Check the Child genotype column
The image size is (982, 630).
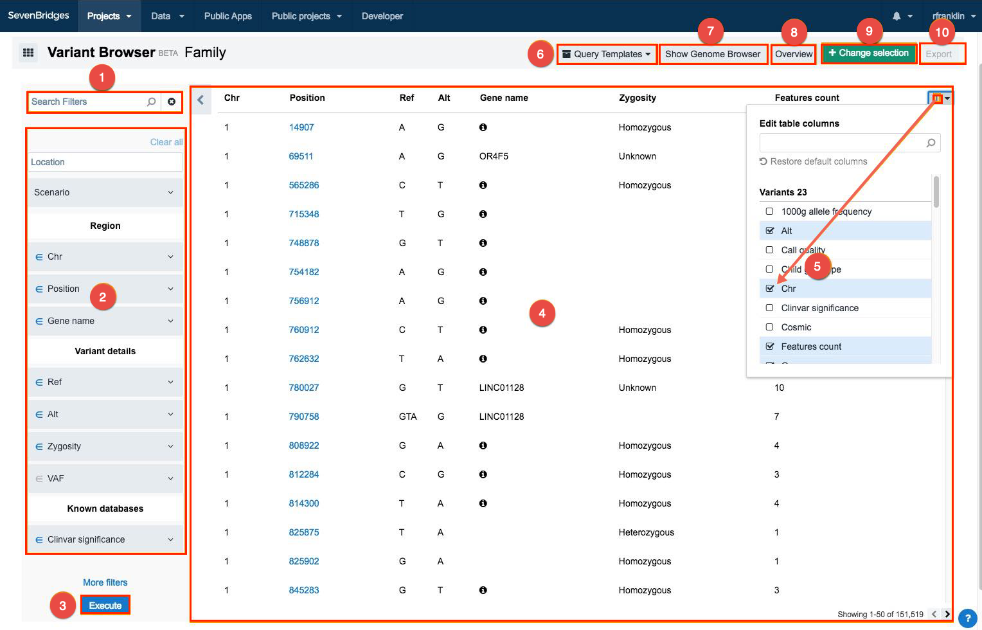pos(769,269)
